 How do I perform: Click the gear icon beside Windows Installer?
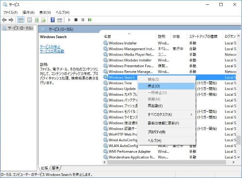click(106, 43)
